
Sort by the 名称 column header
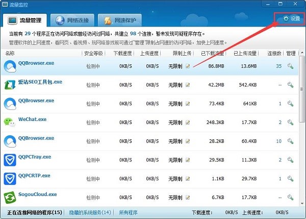tap(10, 53)
